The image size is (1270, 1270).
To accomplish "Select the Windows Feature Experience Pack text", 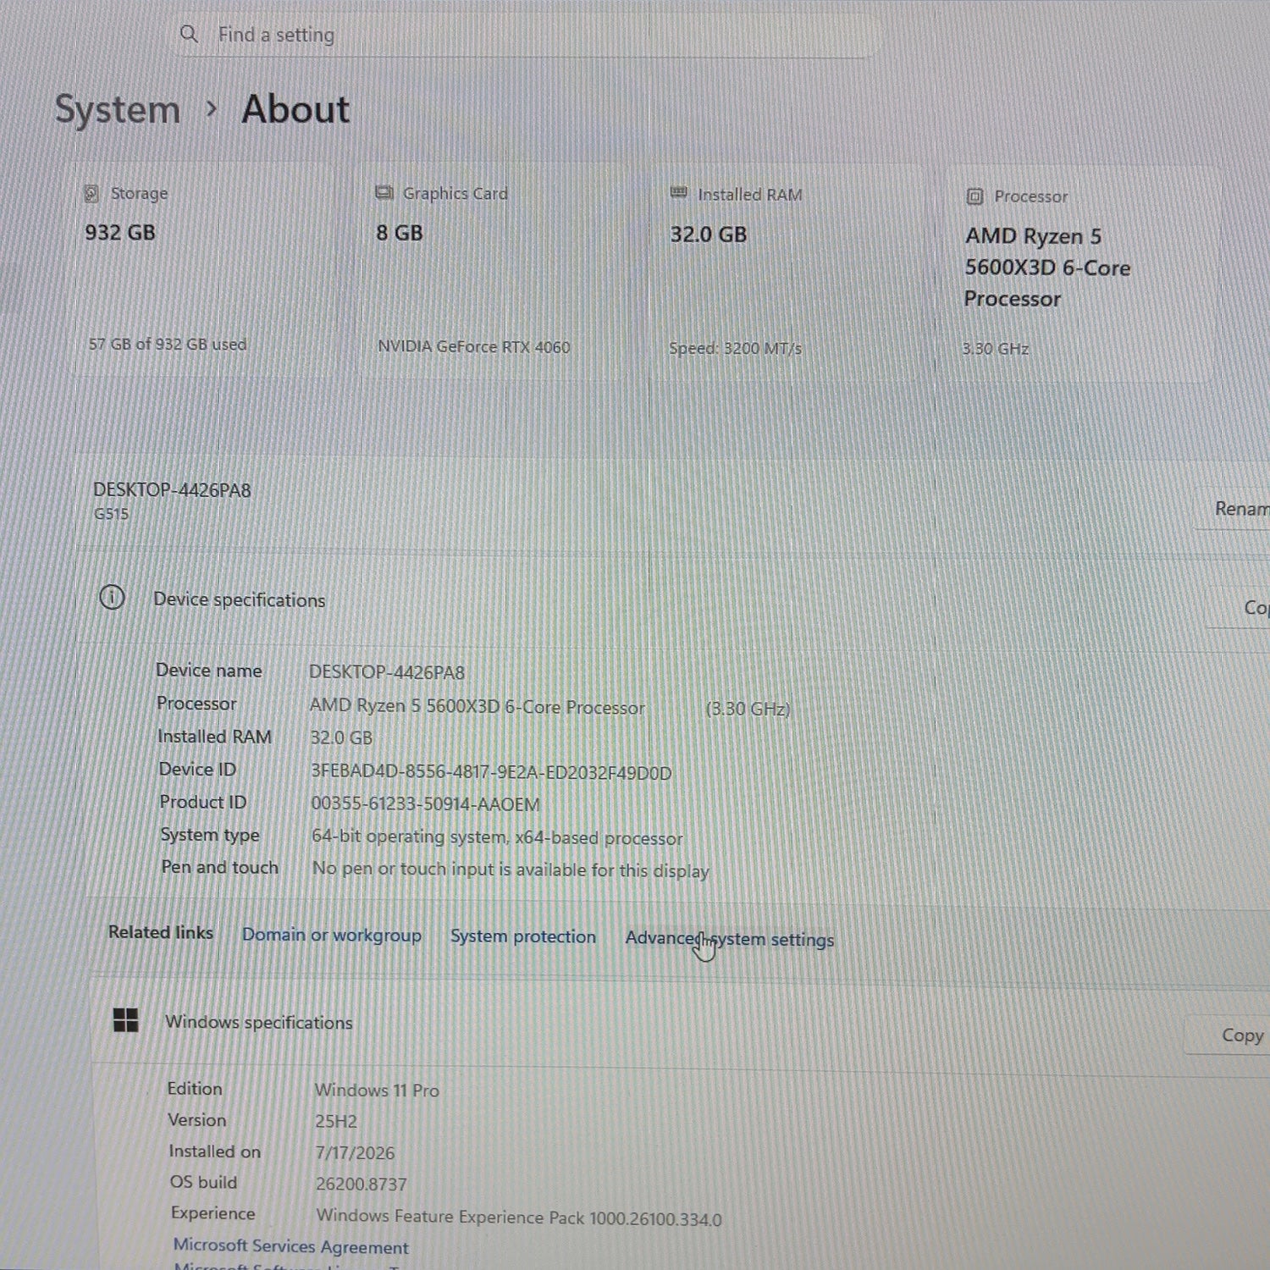I will (519, 1218).
